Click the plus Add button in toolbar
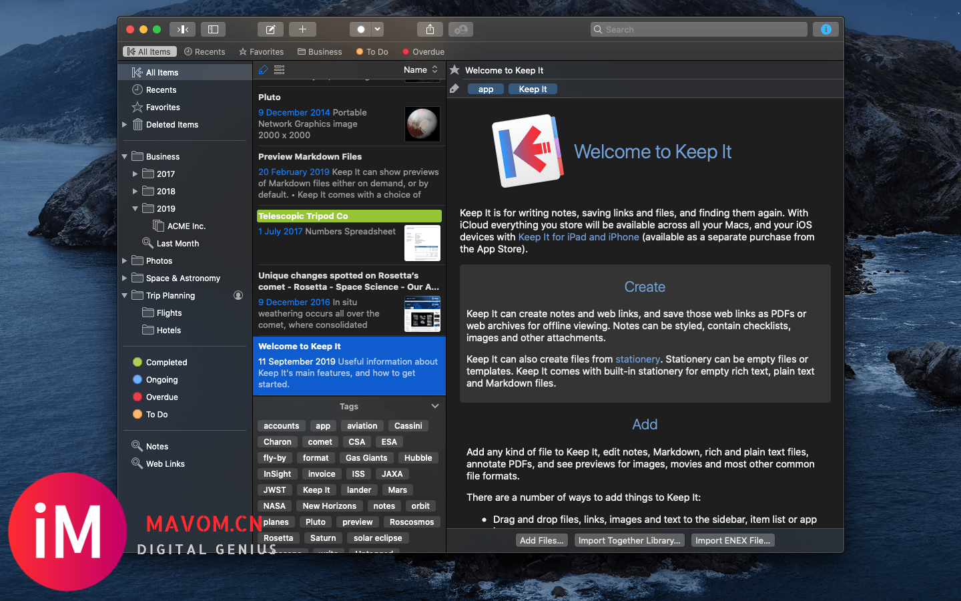 pyautogui.click(x=302, y=29)
